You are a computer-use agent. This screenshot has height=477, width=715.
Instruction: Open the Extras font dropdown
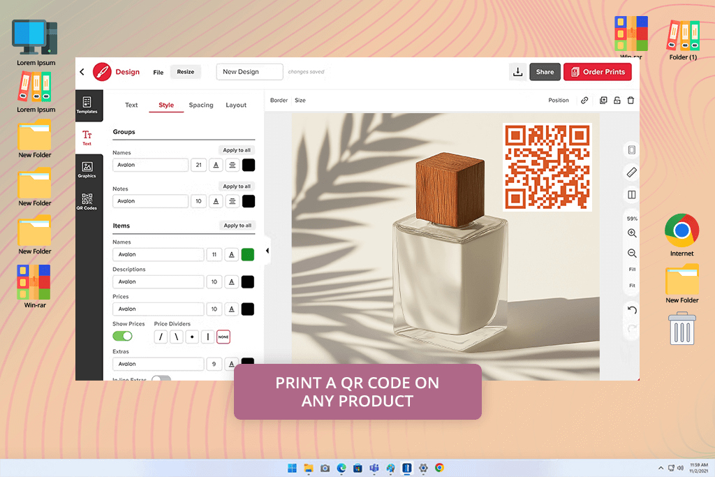159,364
